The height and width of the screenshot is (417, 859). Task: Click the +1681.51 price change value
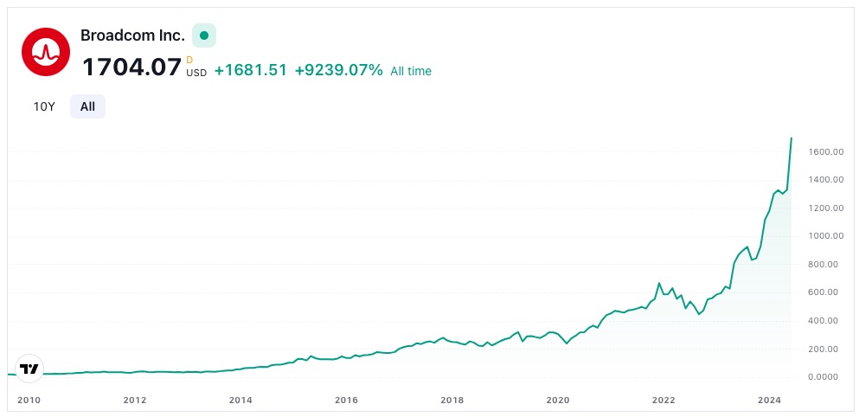coord(251,70)
